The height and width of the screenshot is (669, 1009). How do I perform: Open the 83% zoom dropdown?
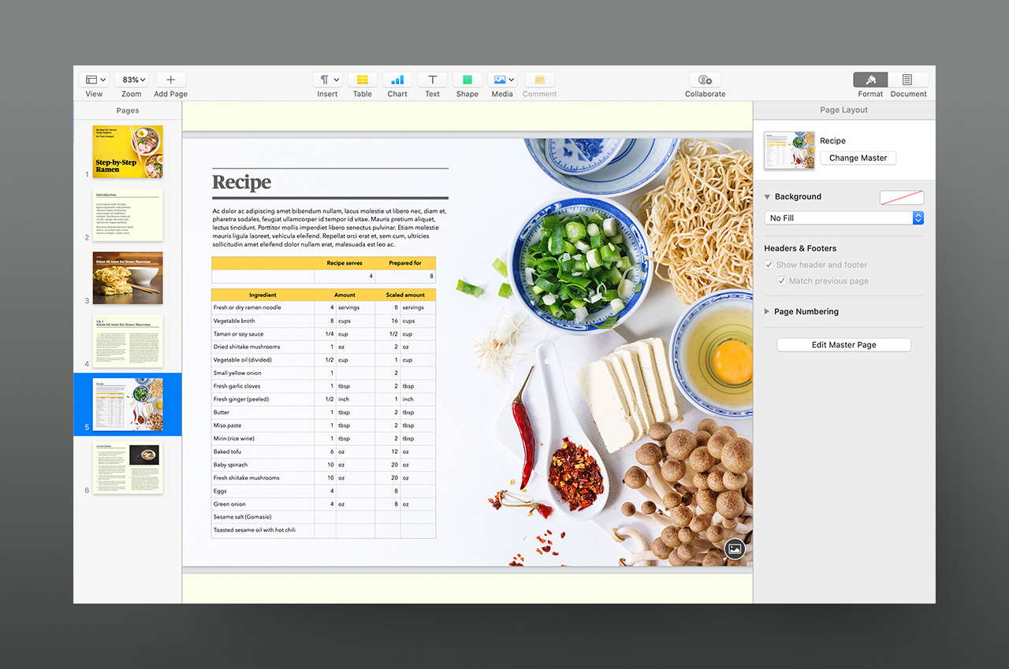coord(132,80)
